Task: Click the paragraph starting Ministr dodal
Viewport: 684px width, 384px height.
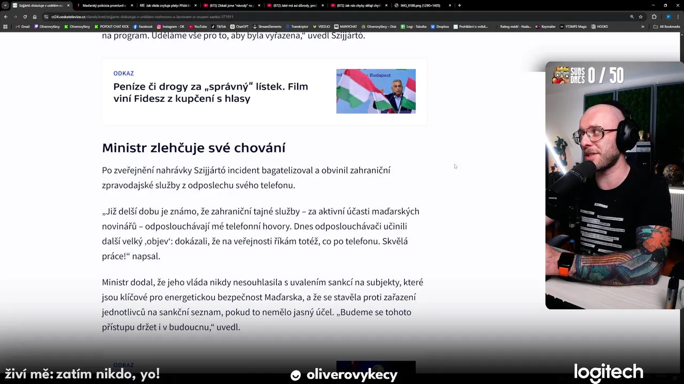Action: (x=262, y=305)
